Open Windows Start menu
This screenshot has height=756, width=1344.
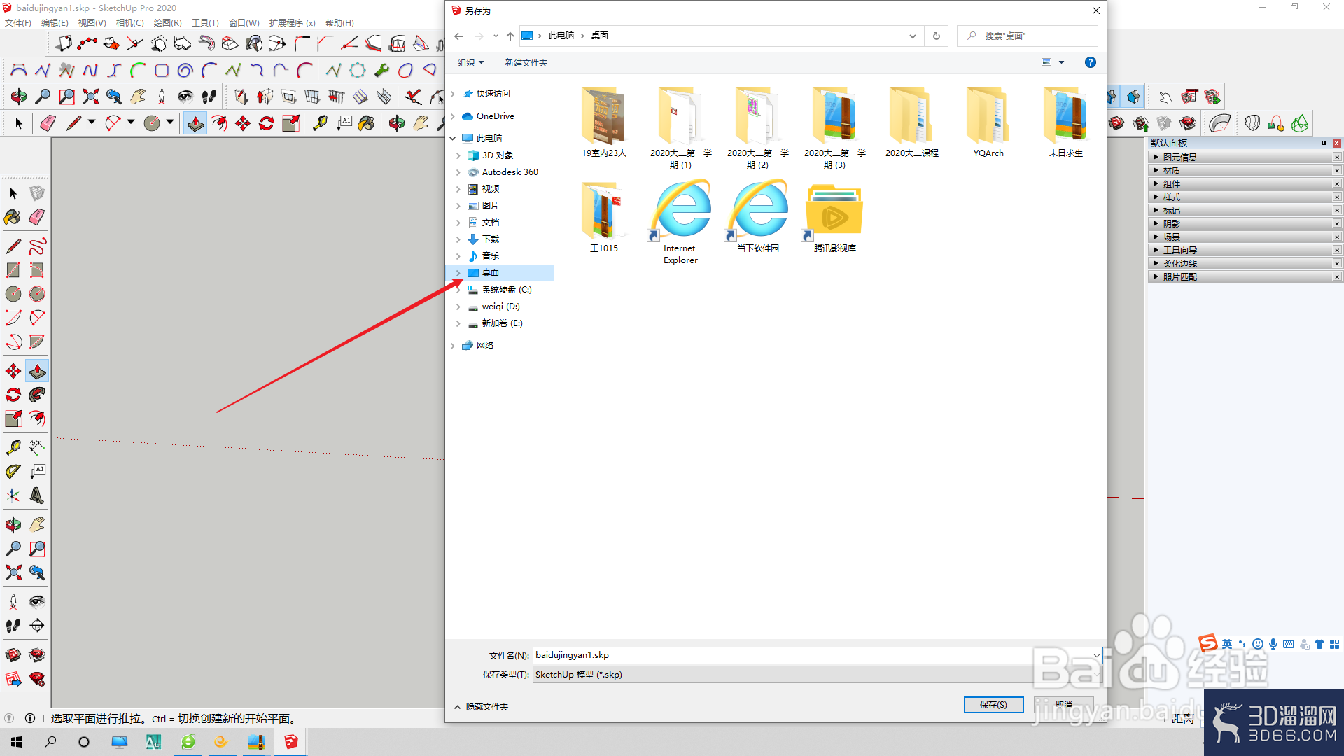(17, 741)
